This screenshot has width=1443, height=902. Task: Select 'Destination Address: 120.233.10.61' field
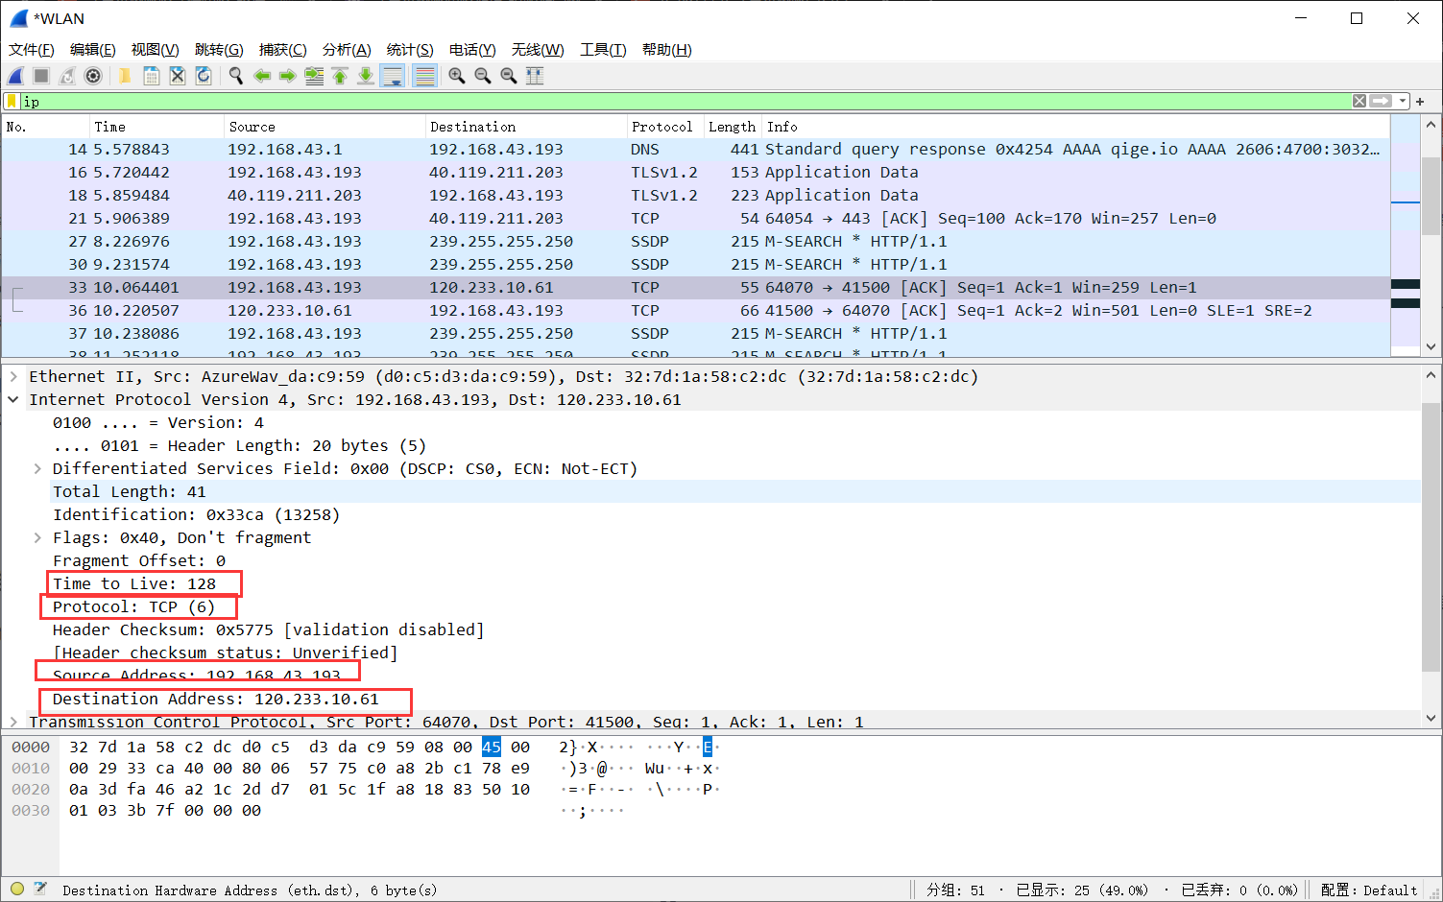coord(216,699)
